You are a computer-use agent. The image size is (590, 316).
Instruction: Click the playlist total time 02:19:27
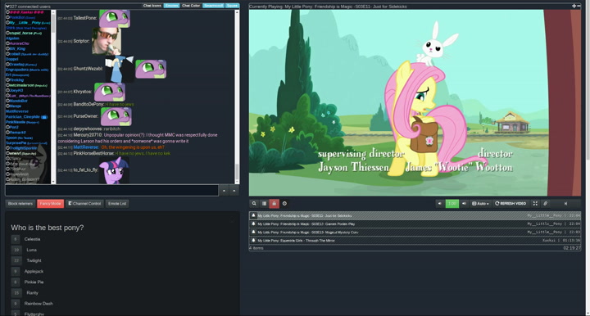tap(572, 248)
